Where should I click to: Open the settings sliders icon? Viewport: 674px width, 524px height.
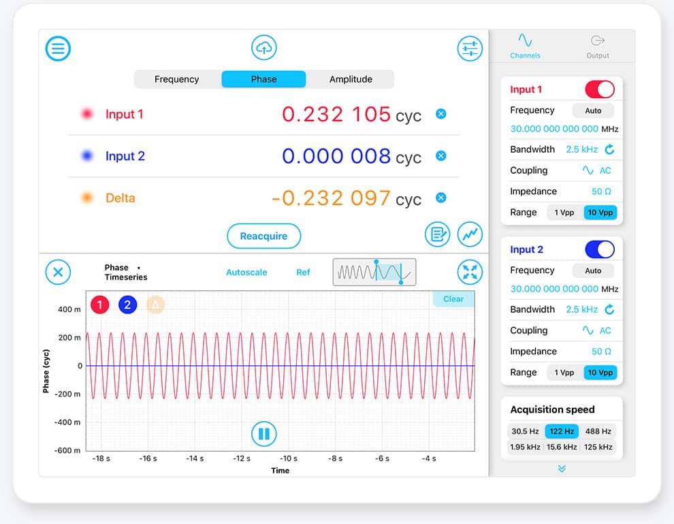point(469,48)
